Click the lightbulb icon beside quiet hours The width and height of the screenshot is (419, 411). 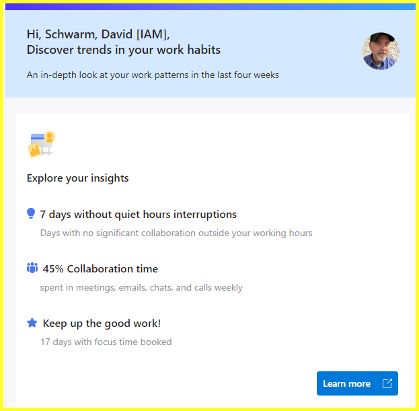(x=31, y=214)
